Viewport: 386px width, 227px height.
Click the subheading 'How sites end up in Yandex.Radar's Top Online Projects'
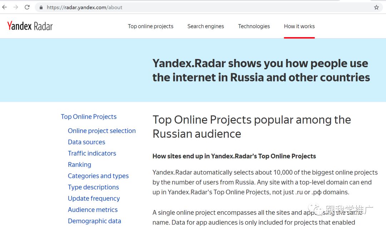(234, 156)
